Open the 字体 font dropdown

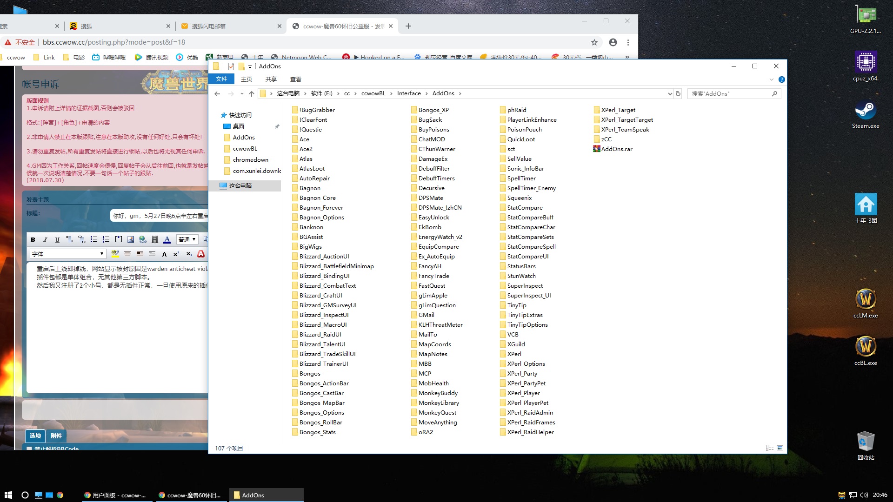pos(68,254)
